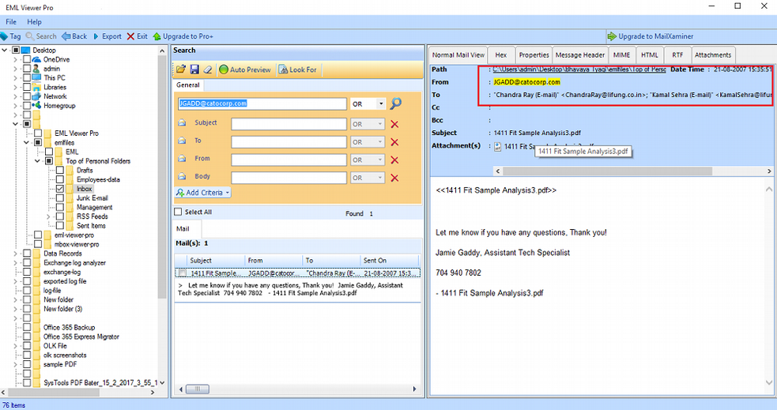Open the Subject row OR dropdown

click(380, 124)
